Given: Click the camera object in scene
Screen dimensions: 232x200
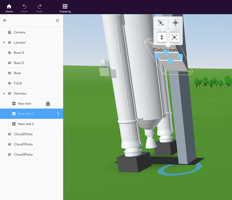Looking at the screenshot, I should (x=108, y=69).
